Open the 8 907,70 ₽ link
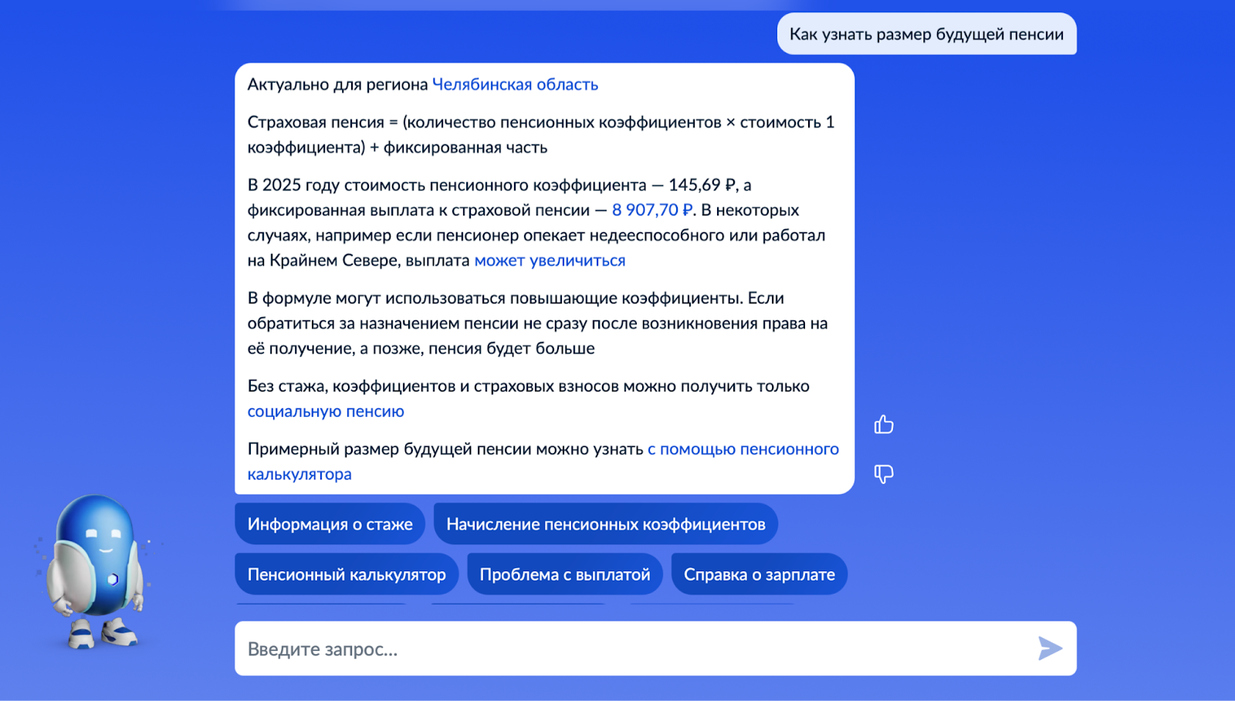The height and width of the screenshot is (701, 1235). tap(652, 210)
